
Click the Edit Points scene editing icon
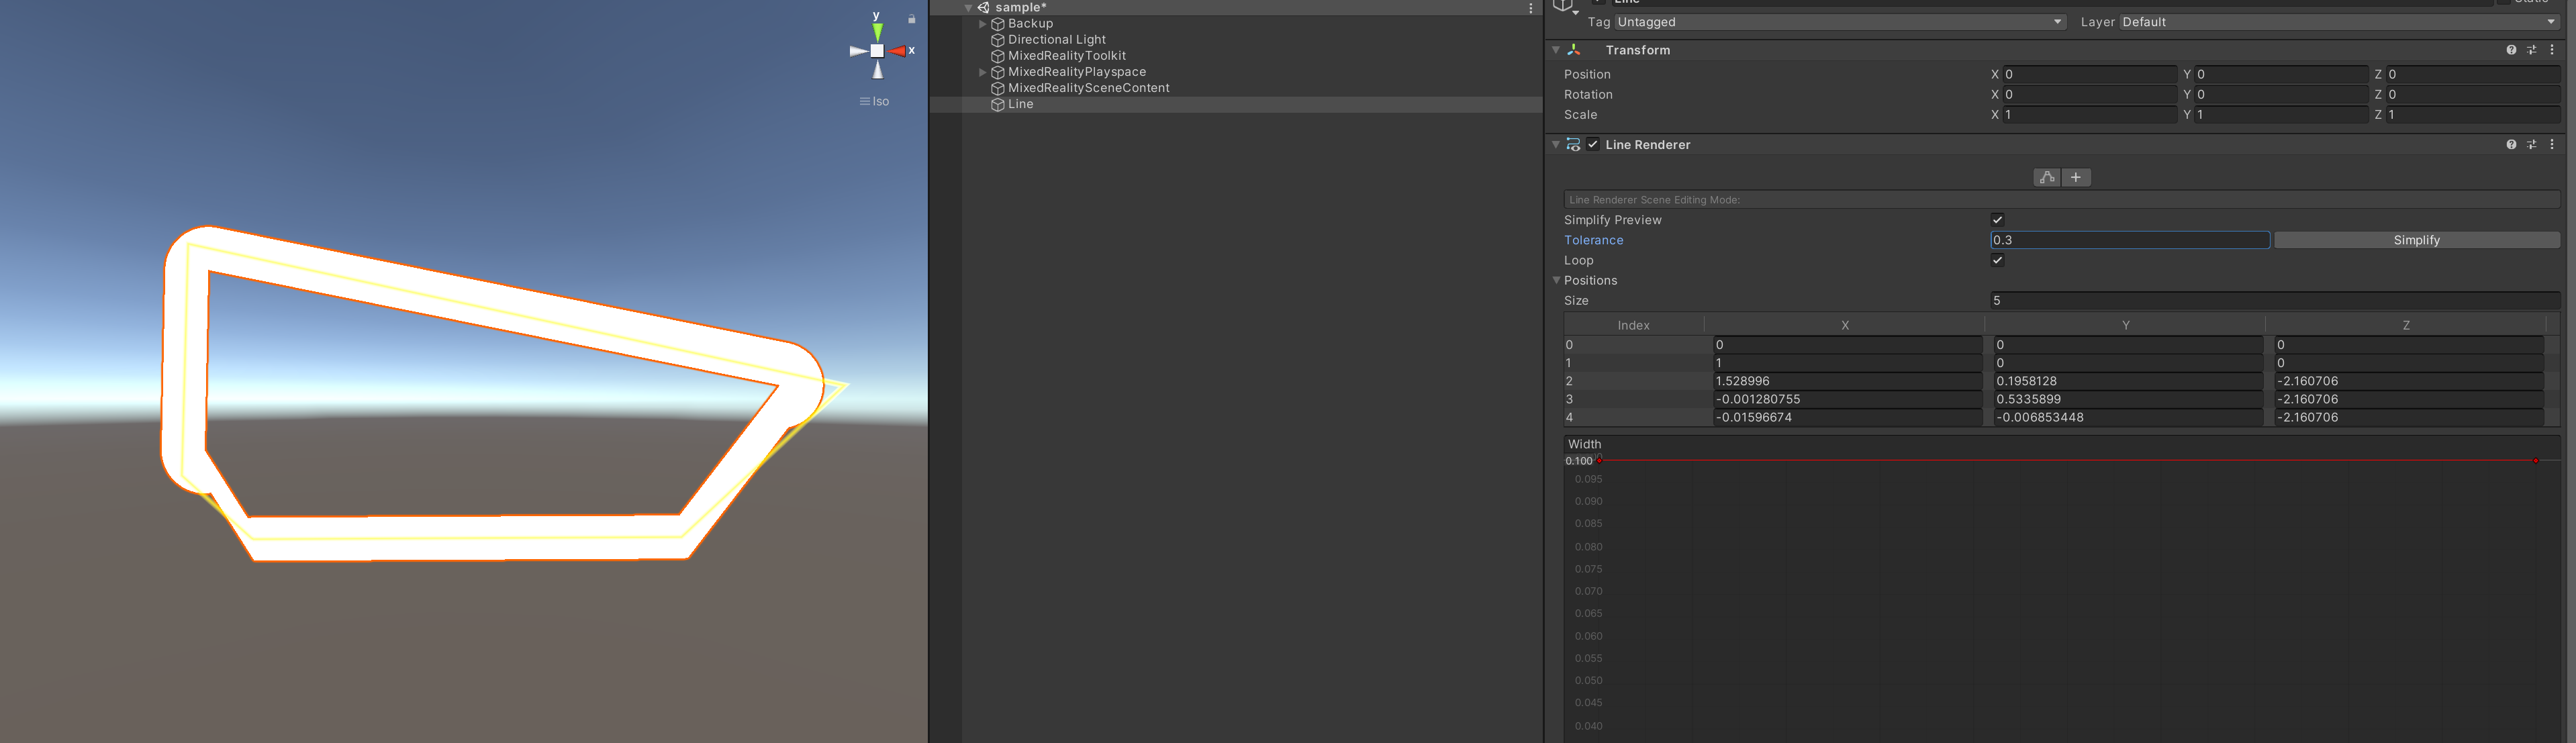pos(2046,177)
